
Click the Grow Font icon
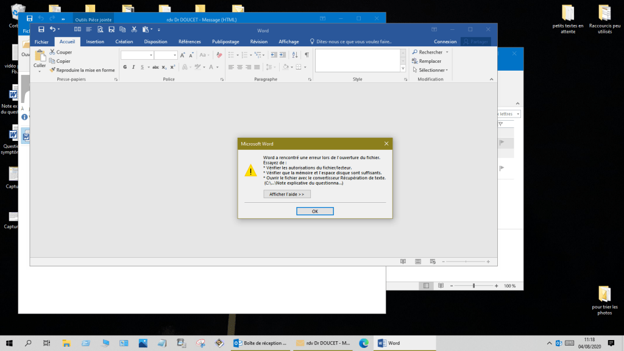[182, 55]
